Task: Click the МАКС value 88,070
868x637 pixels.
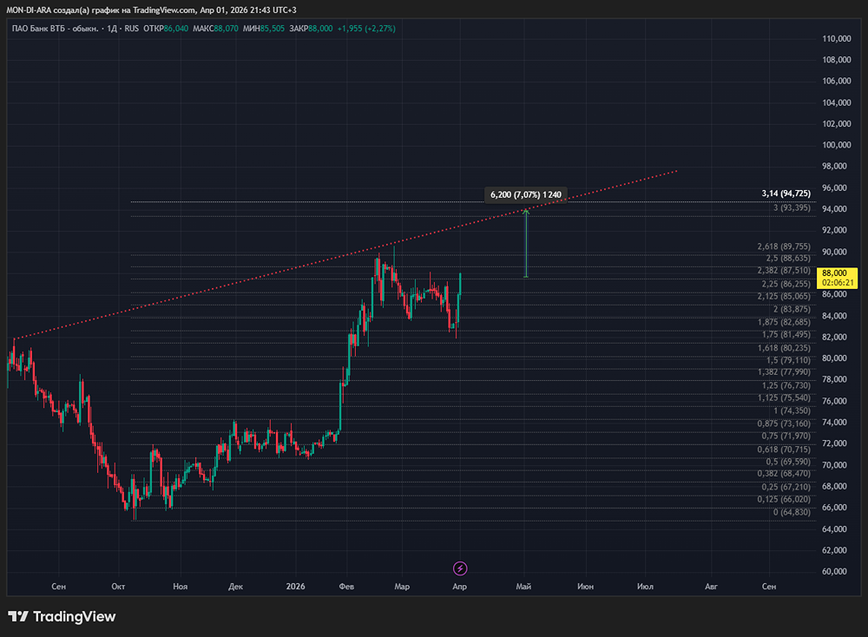Action: point(226,29)
